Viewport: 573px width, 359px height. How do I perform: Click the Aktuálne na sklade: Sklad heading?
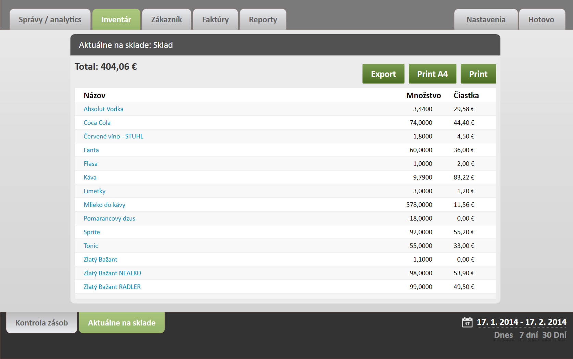(x=126, y=45)
